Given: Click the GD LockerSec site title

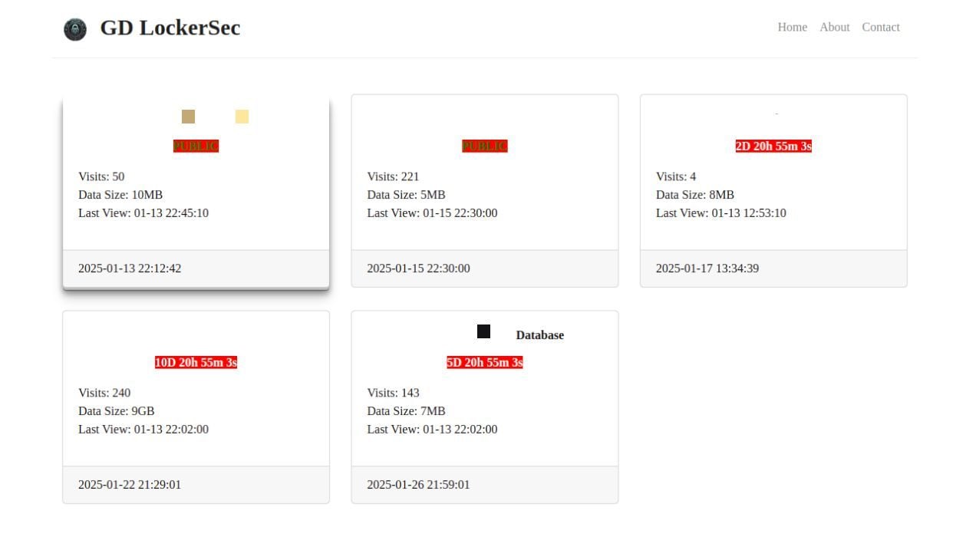Looking at the screenshot, I should click(x=170, y=28).
